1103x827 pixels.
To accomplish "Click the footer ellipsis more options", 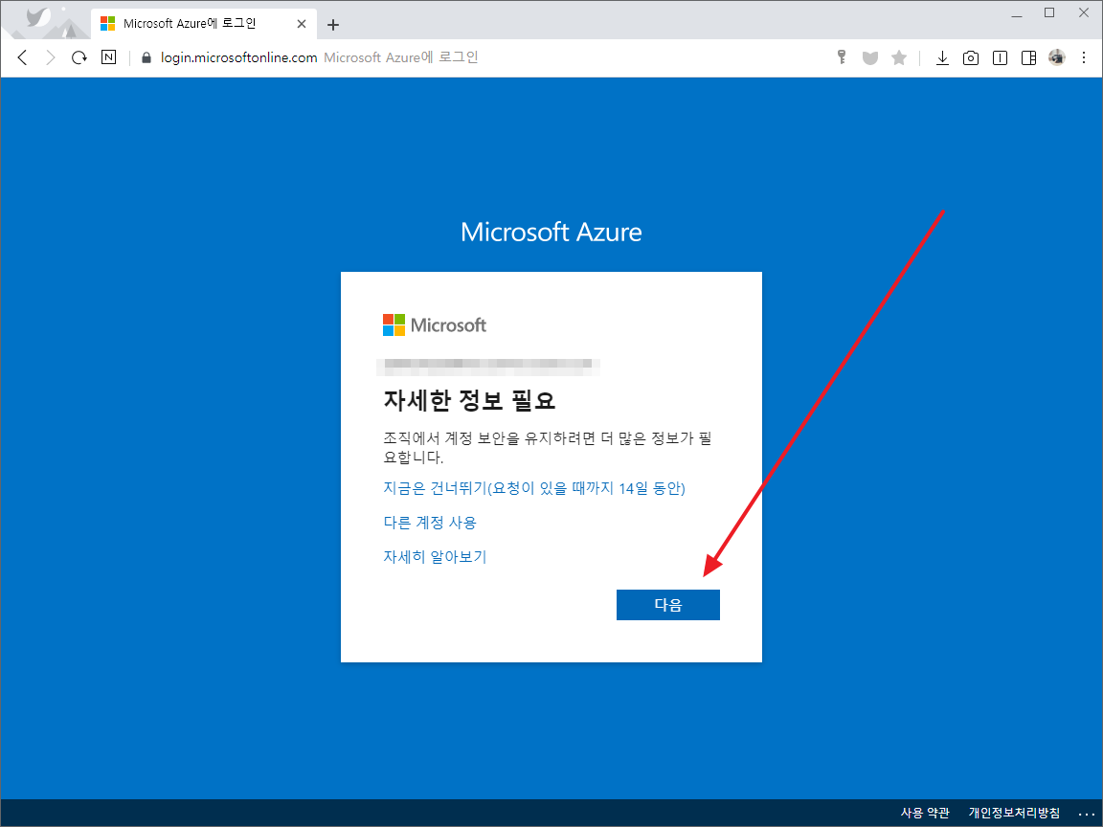I will (x=1086, y=814).
